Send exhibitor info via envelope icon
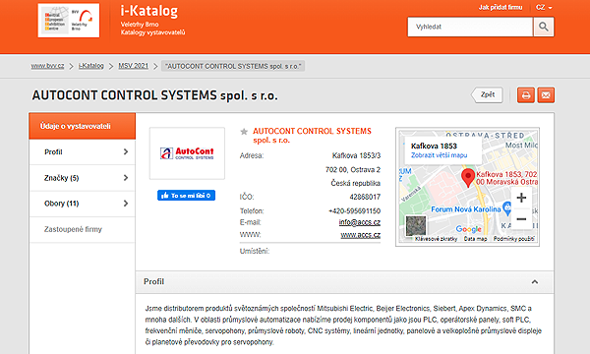Image resolution: width=590 pixels, height=354 pixels. pos(546,95)
